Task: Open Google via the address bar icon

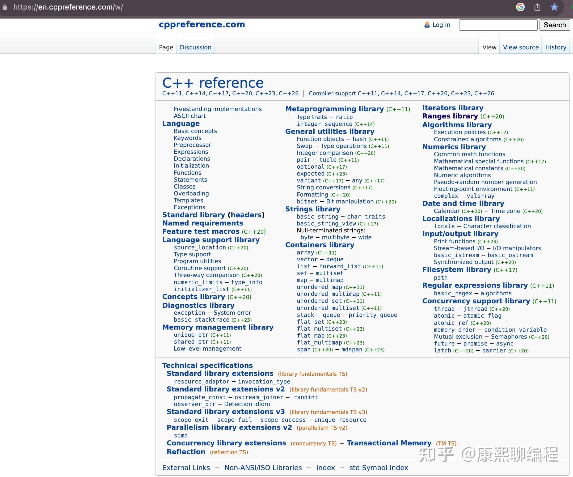Action: (520, 7)
